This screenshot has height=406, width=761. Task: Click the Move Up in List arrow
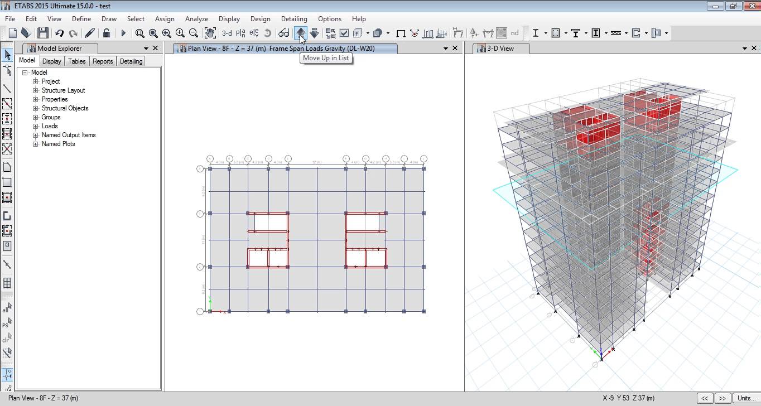[x=301, y=33]
